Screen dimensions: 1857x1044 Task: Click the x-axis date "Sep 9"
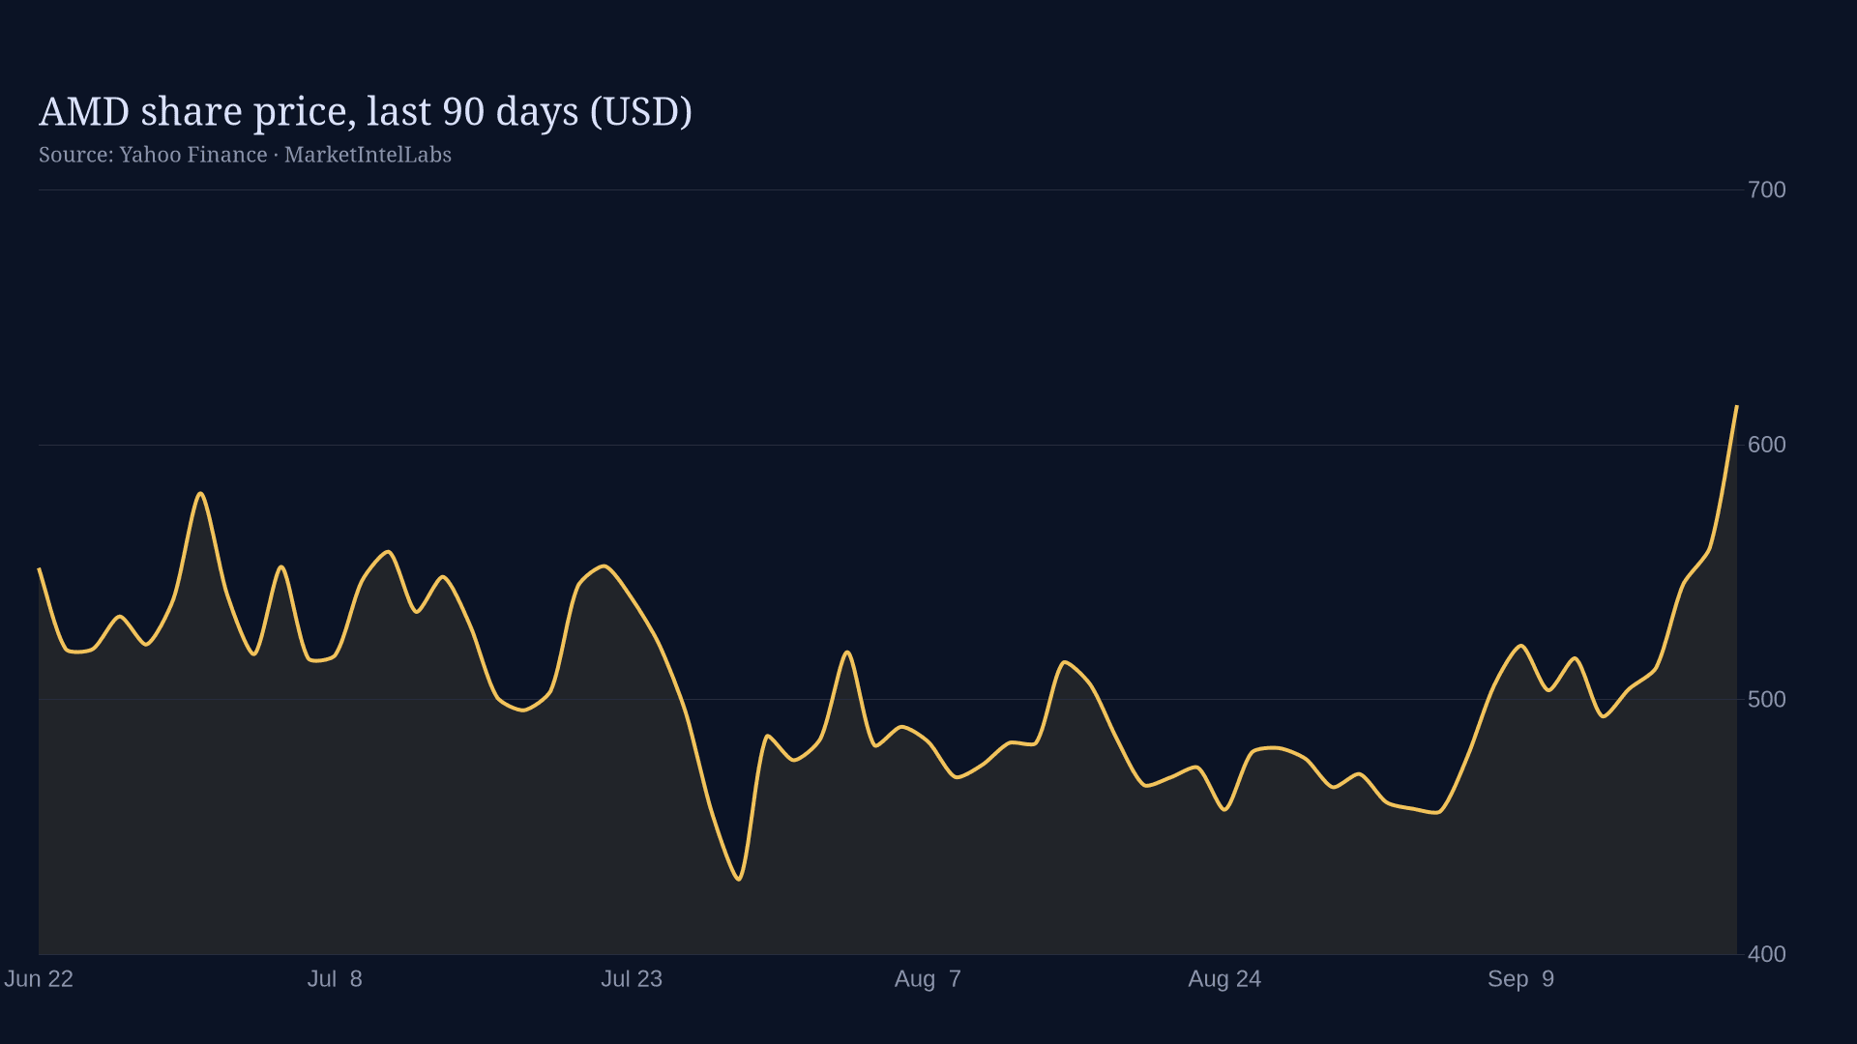tap(1520, 979)
